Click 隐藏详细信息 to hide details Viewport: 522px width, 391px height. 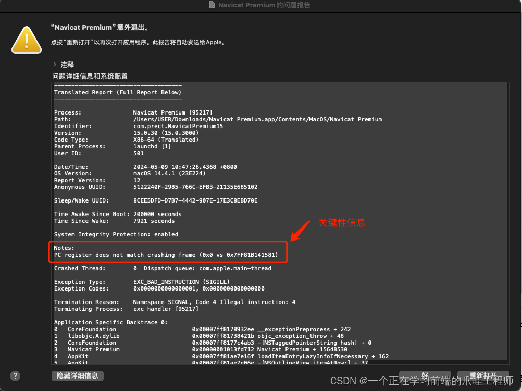click(77, 375)
